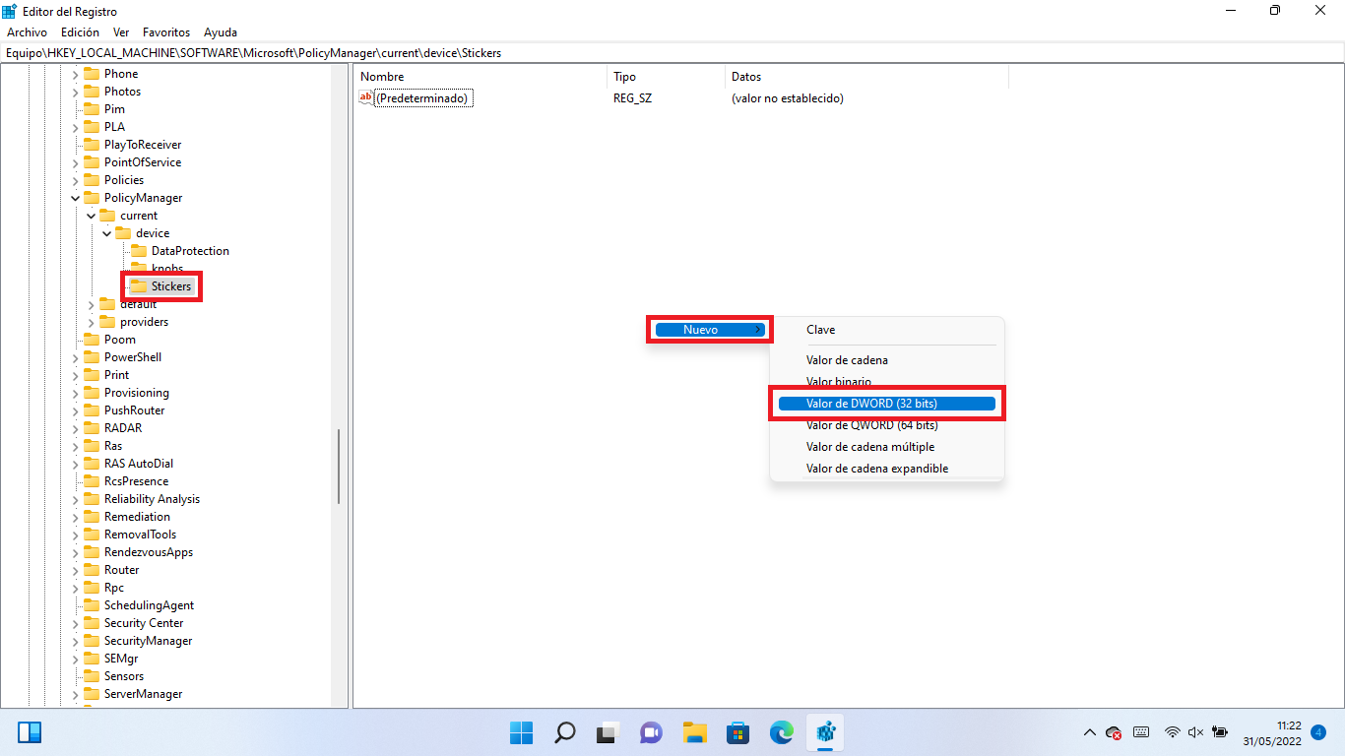Click the Nuevo context menu item
The image size is (1345, 756).
[x=709, y=330]
